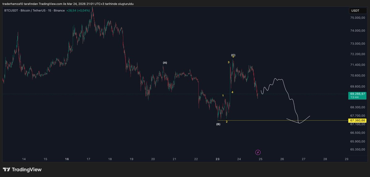The width and height of the screenshot is (370, 177).
Task: Select yellow wave number 1 label
Action: click(223, 96)
